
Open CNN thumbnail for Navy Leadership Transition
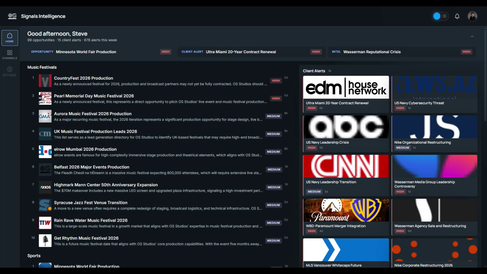(346, 166)
